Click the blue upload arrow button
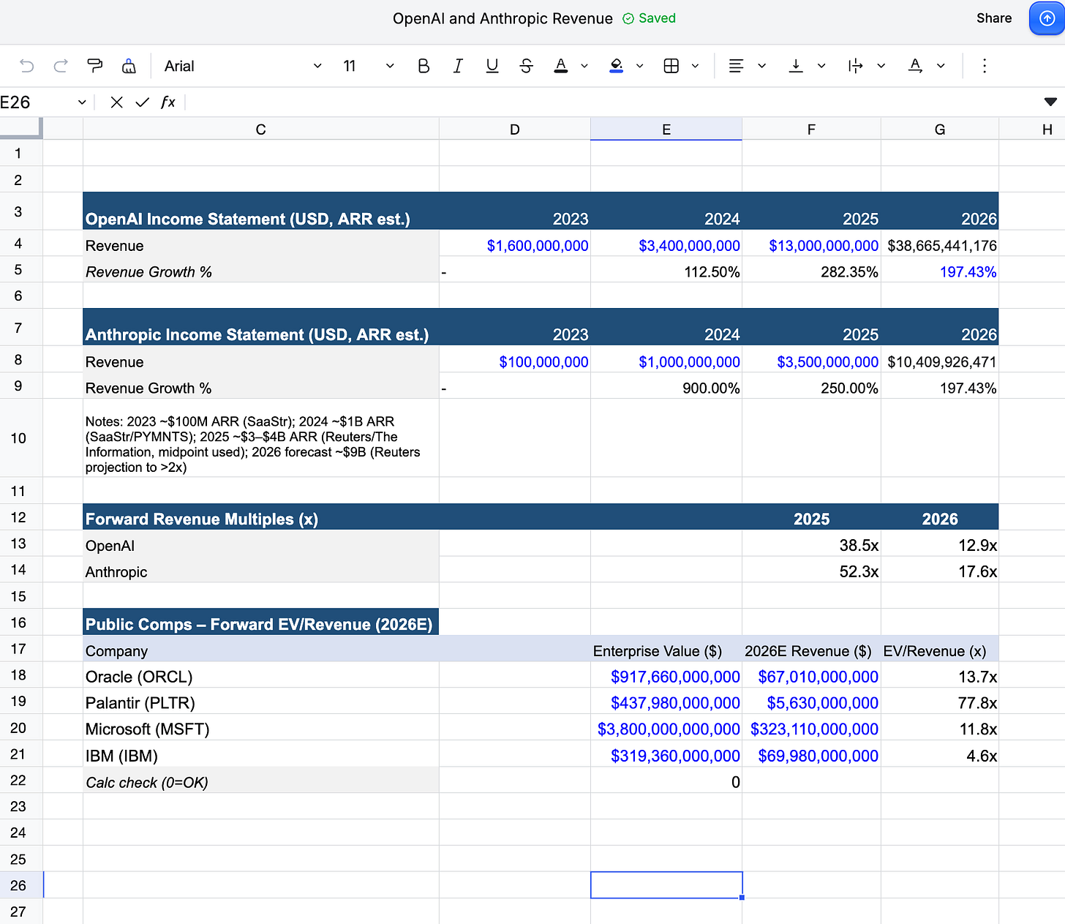1065x924 pixels. click(x=1047, y=18)
